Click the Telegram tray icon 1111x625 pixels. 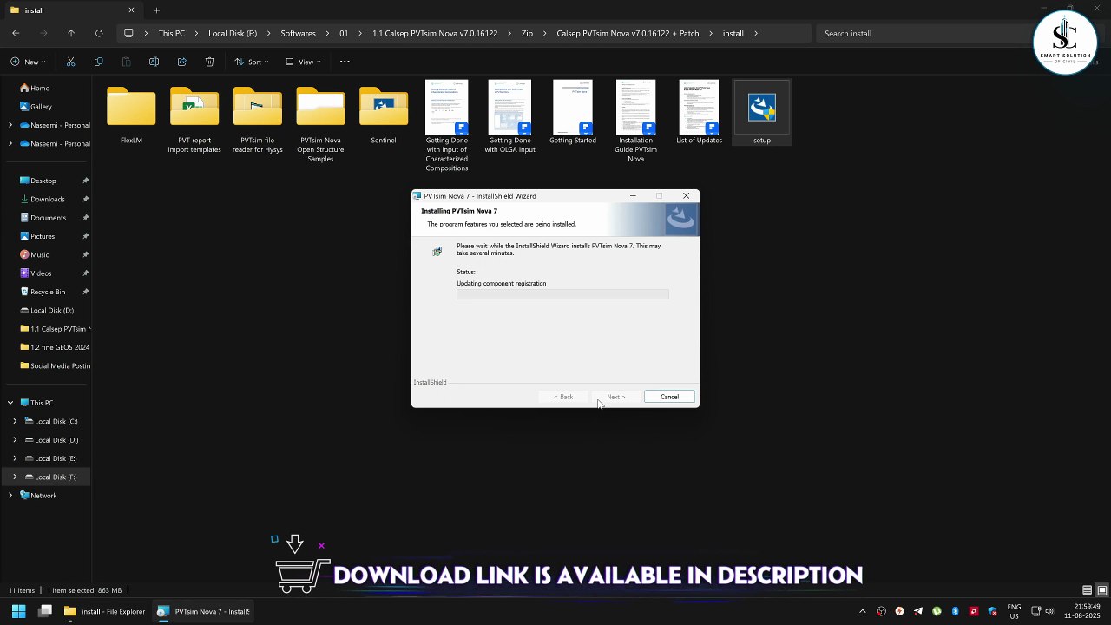pos(918,611)
